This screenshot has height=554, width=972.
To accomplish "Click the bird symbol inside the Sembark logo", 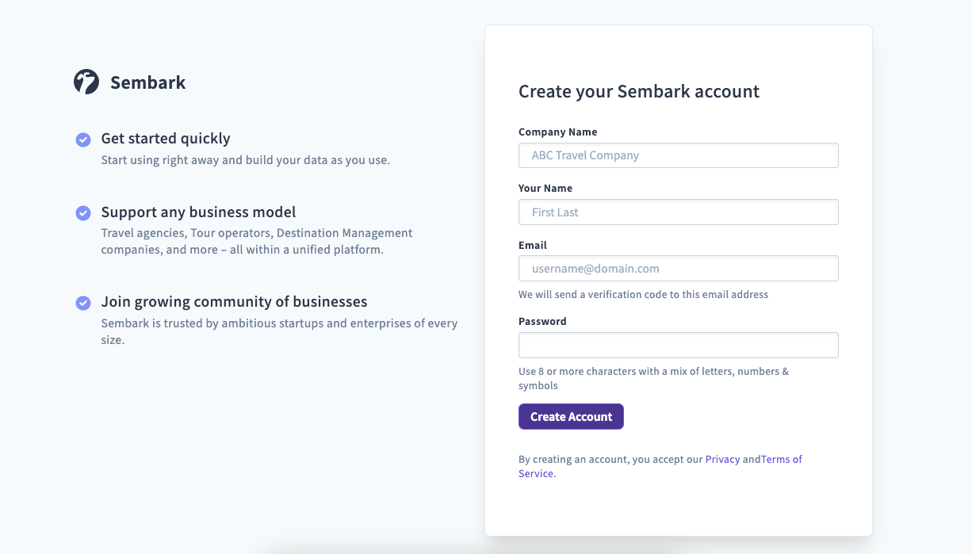I will (x=87, y=81).
